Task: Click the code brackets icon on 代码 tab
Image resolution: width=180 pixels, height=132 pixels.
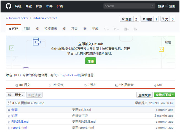Action: pyautogui.click(x=10, y=29)
